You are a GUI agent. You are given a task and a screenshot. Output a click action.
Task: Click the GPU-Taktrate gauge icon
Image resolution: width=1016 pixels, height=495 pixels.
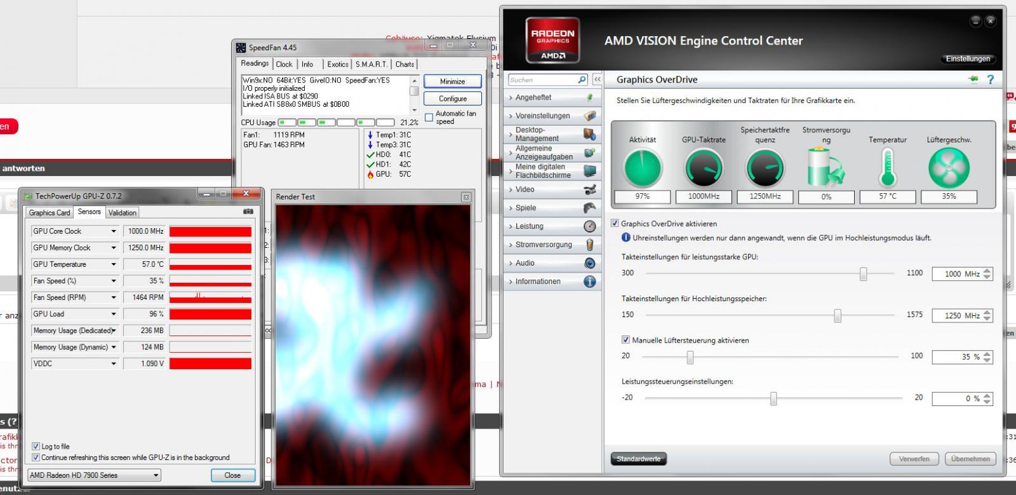click(704, 168)
